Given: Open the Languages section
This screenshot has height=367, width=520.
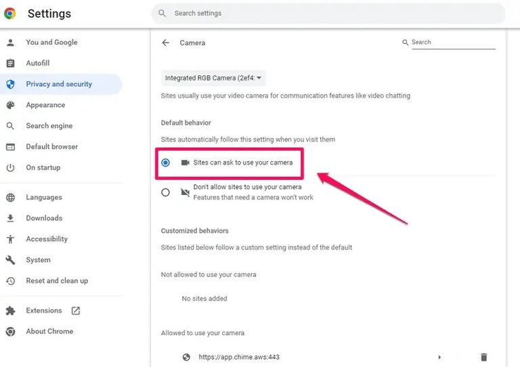Looking at the screenshot, I should click(x=44, y=197).
